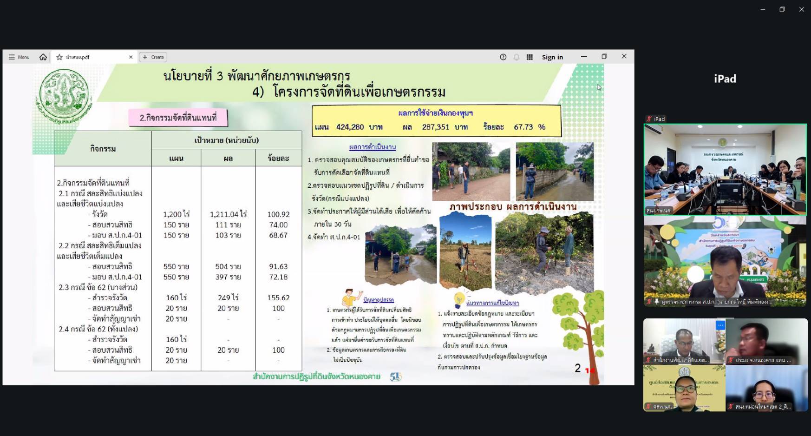Open the Acrobat hamburger Menu

click(19, 57)
